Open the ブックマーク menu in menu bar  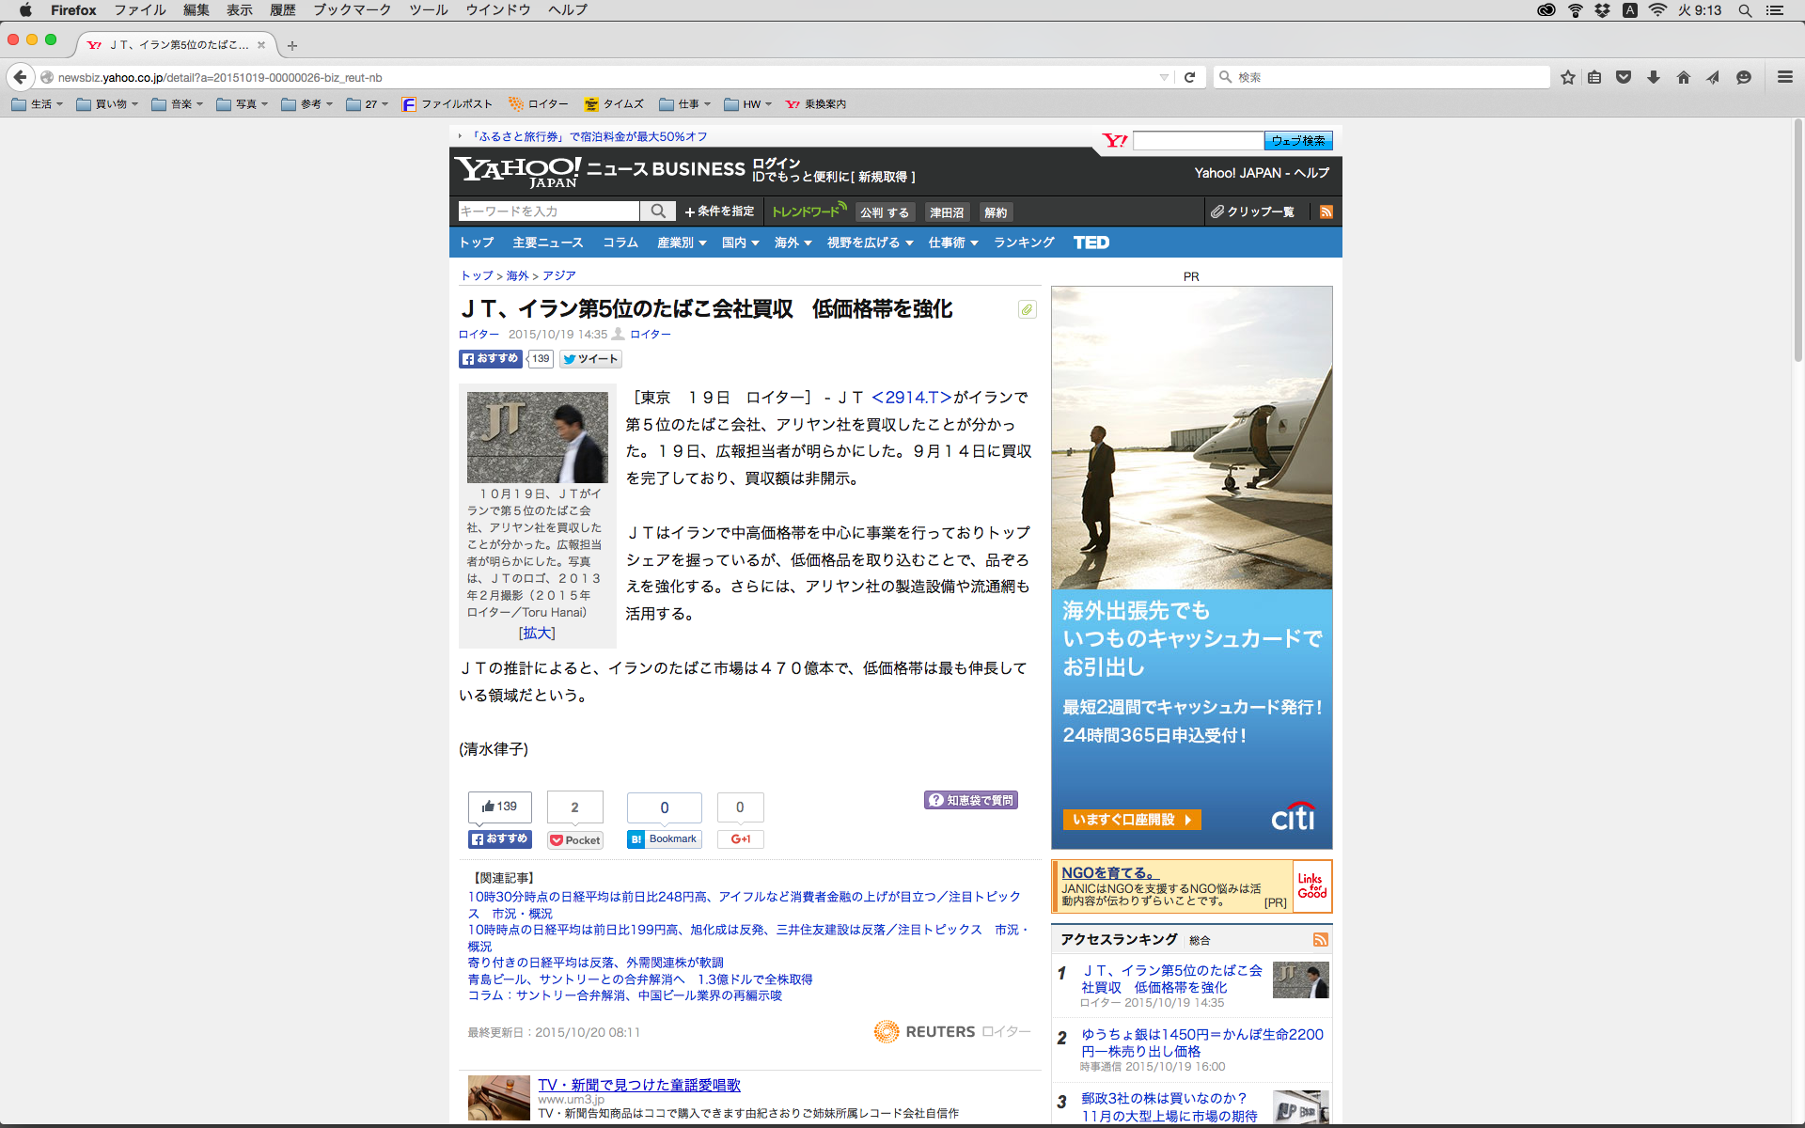click(x=352, y=10)
